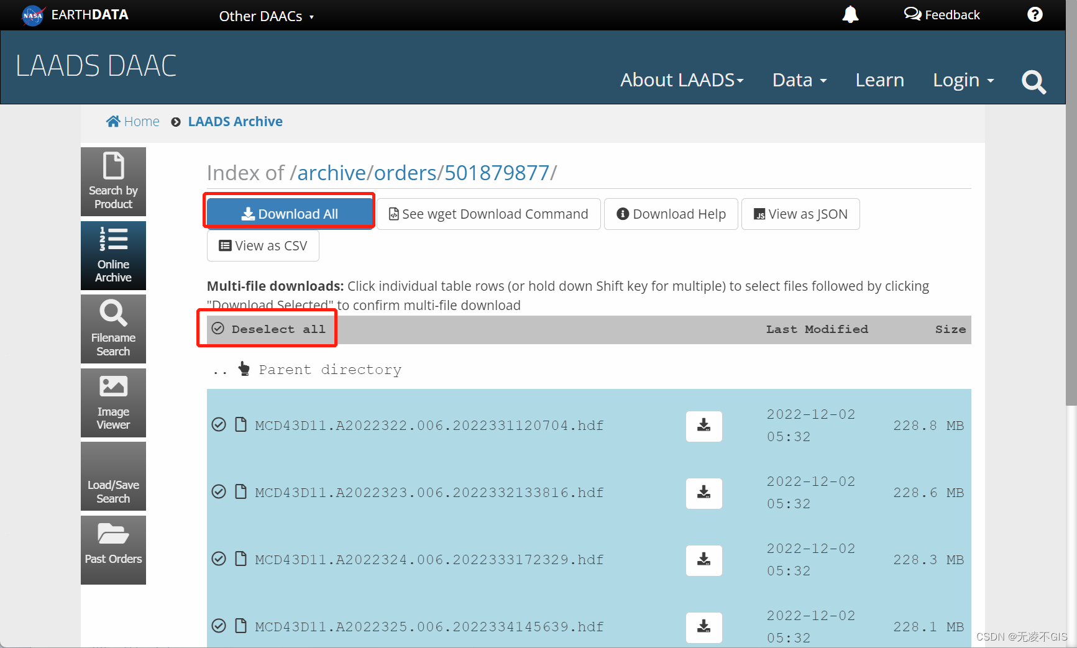Open the orders path link
The width and height of the screenshot is (1077, 648).
coord(405,173)
